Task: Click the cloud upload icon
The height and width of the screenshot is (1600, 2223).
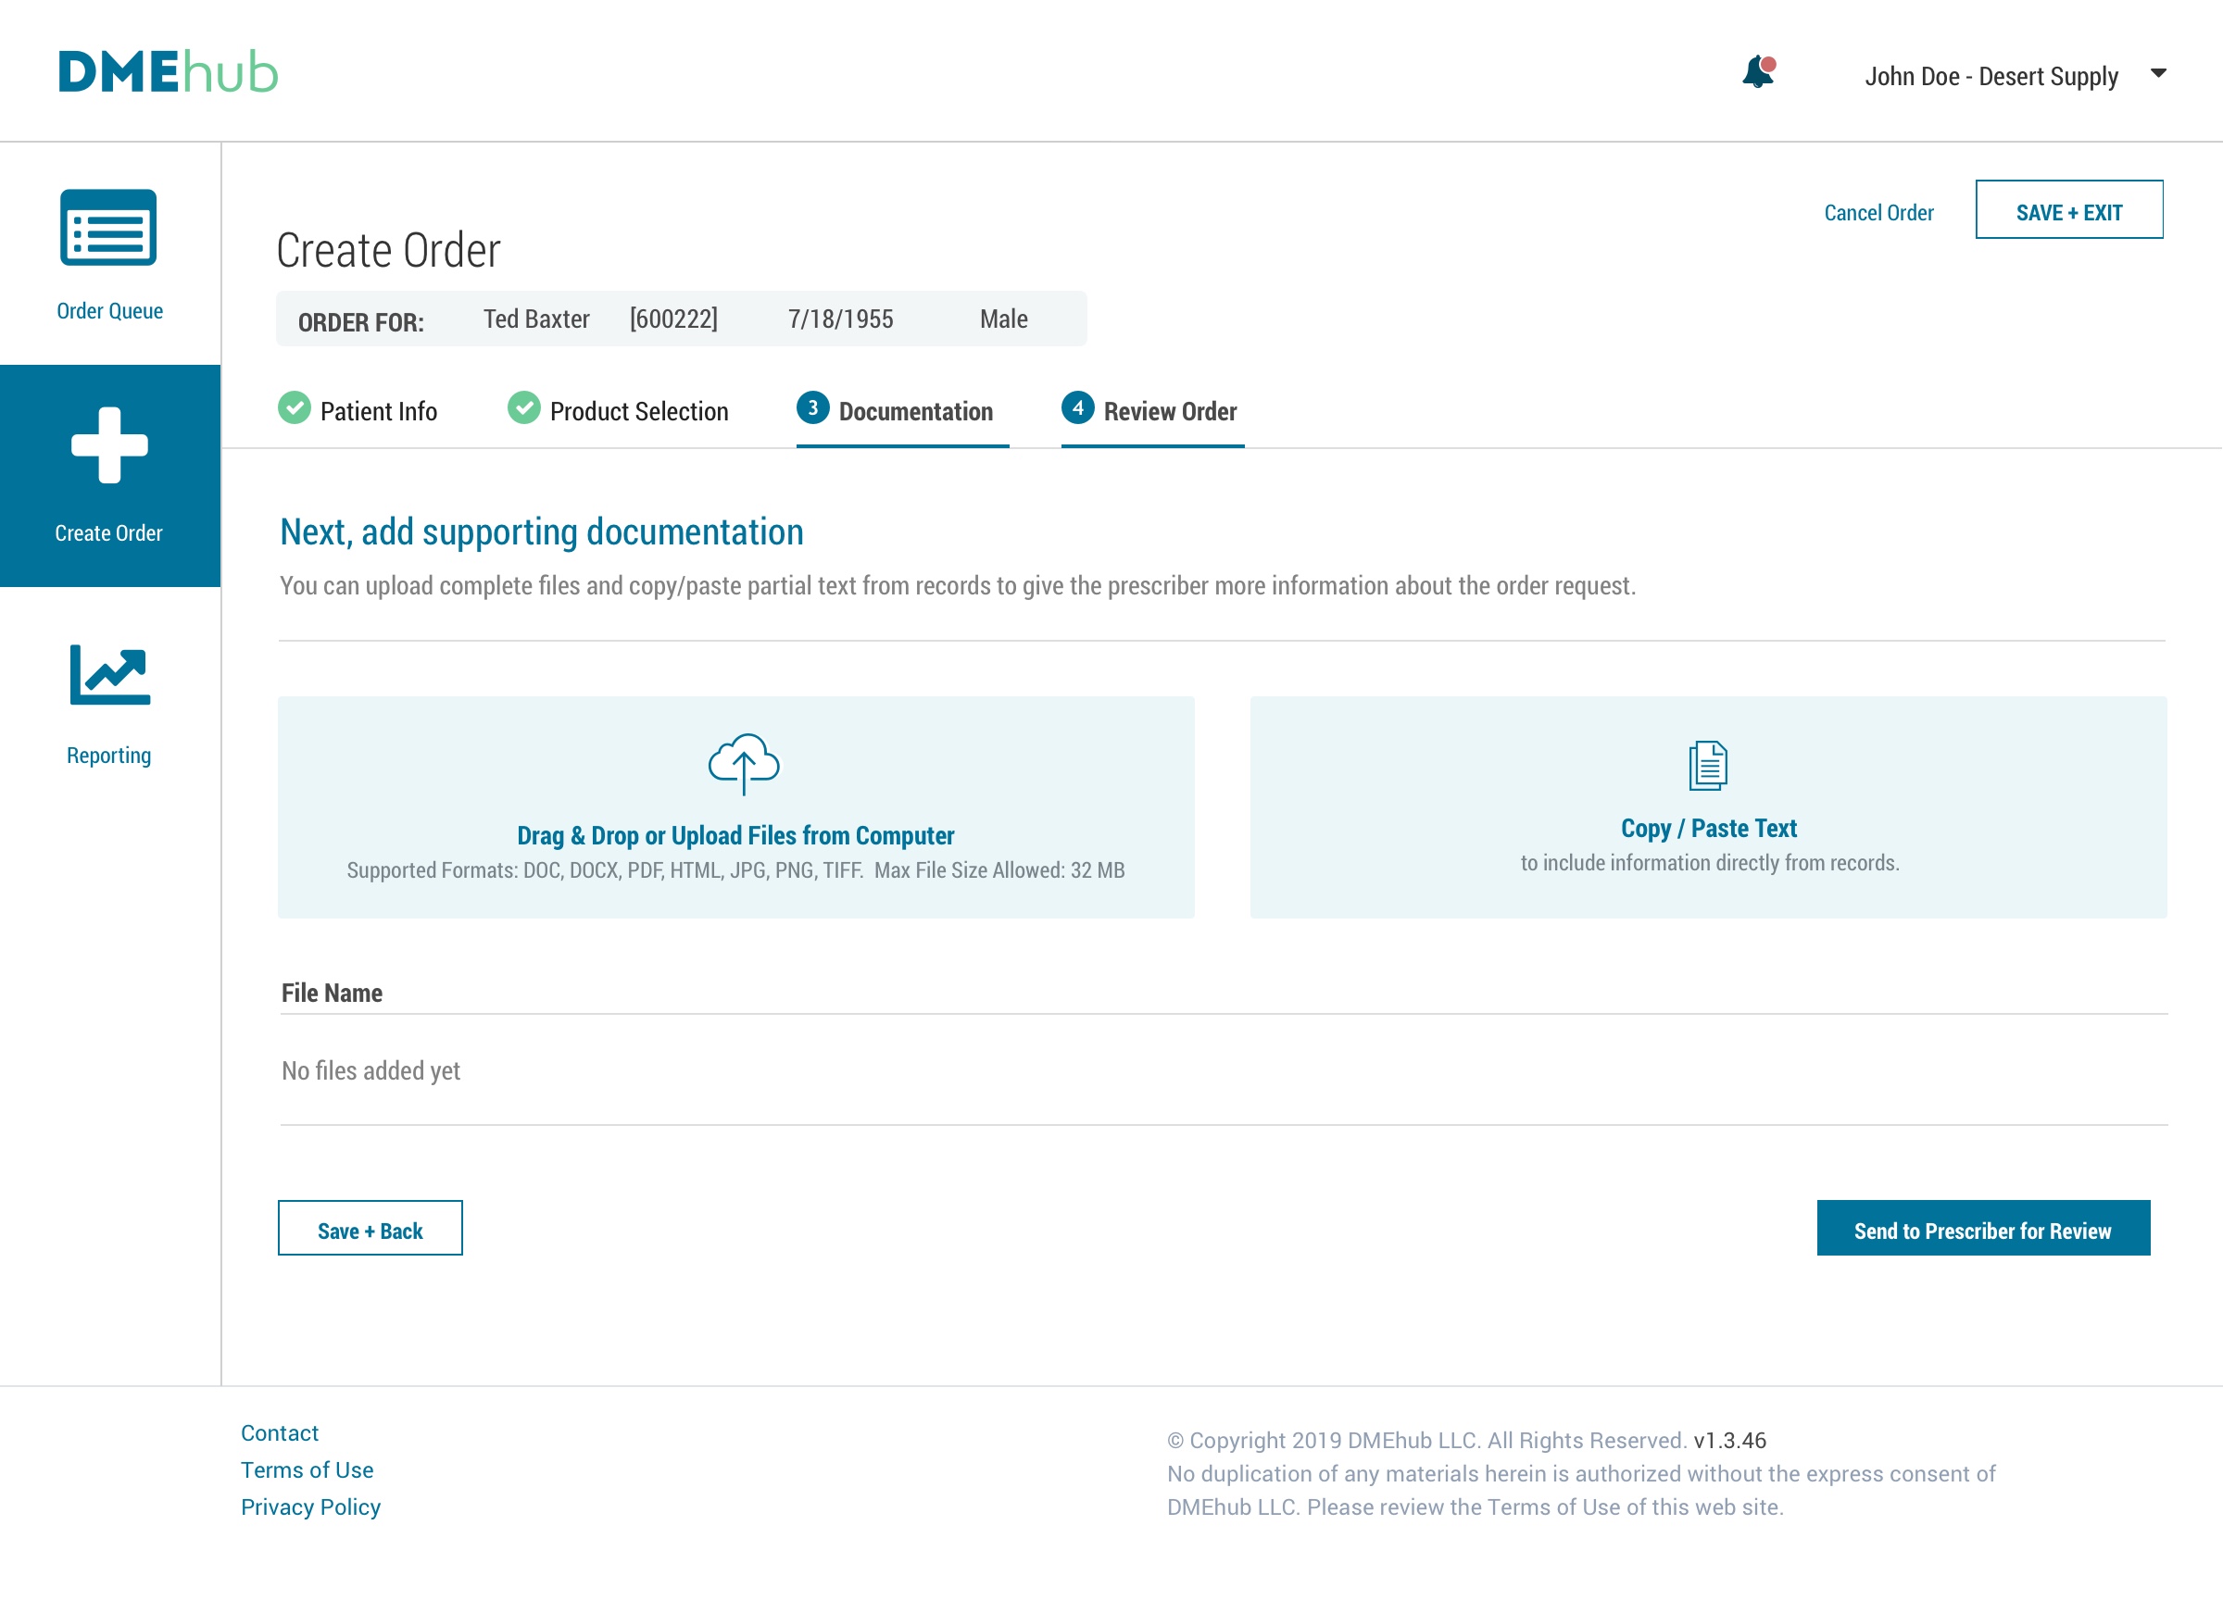Action: point(743,763)
